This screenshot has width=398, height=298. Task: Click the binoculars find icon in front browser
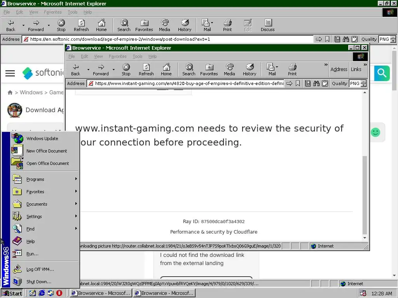pyautogui.click(x=316, y=83)
